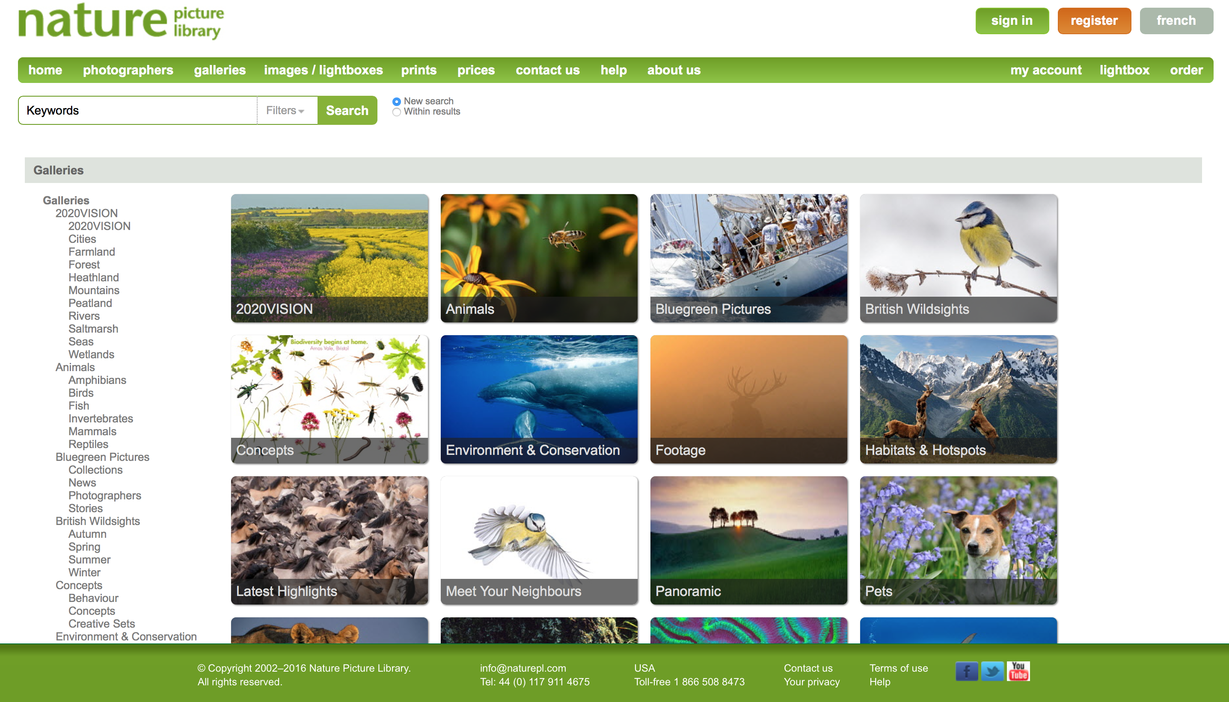Open the Facebook social icon
This screenshot has width=1229, height=702.
[967, 671]
